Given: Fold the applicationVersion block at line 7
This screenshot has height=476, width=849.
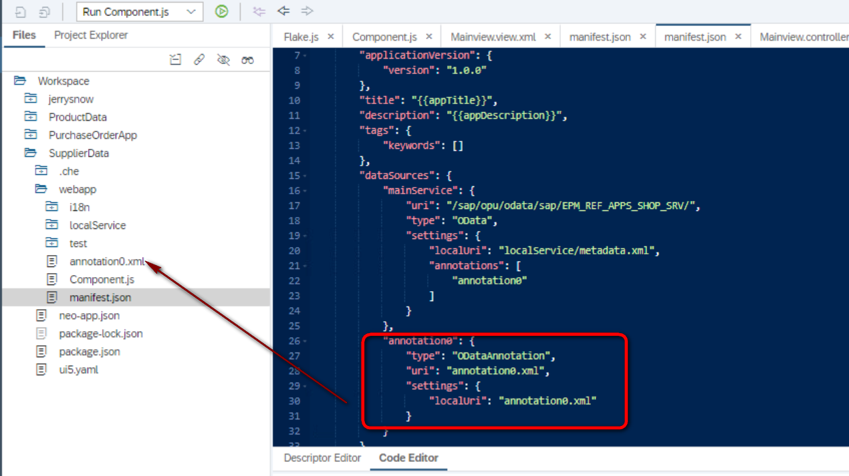Looking at the screenshot, I should [306, 56].
